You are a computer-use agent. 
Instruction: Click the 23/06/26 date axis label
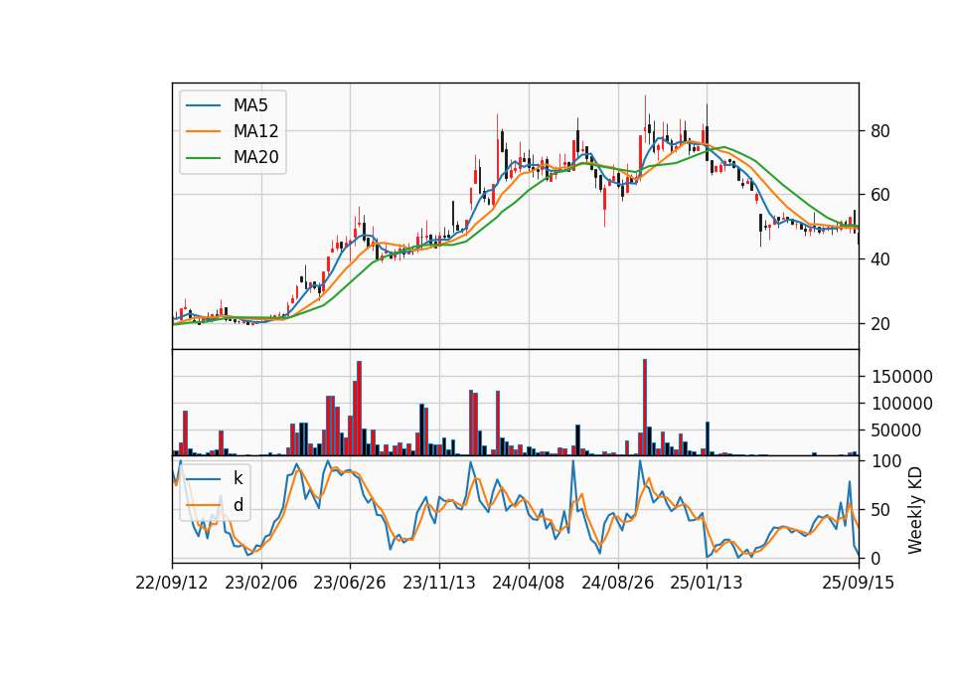(349, 583)
